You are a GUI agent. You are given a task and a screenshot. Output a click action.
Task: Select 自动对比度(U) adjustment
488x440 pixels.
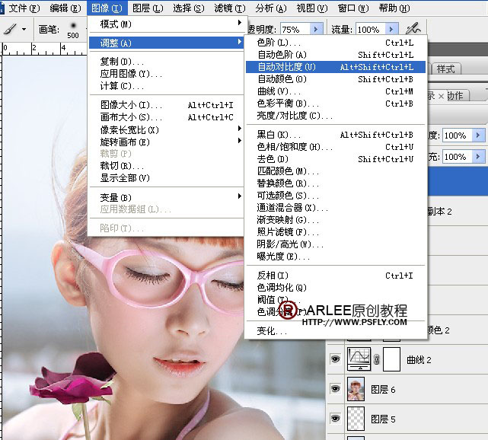336,67
